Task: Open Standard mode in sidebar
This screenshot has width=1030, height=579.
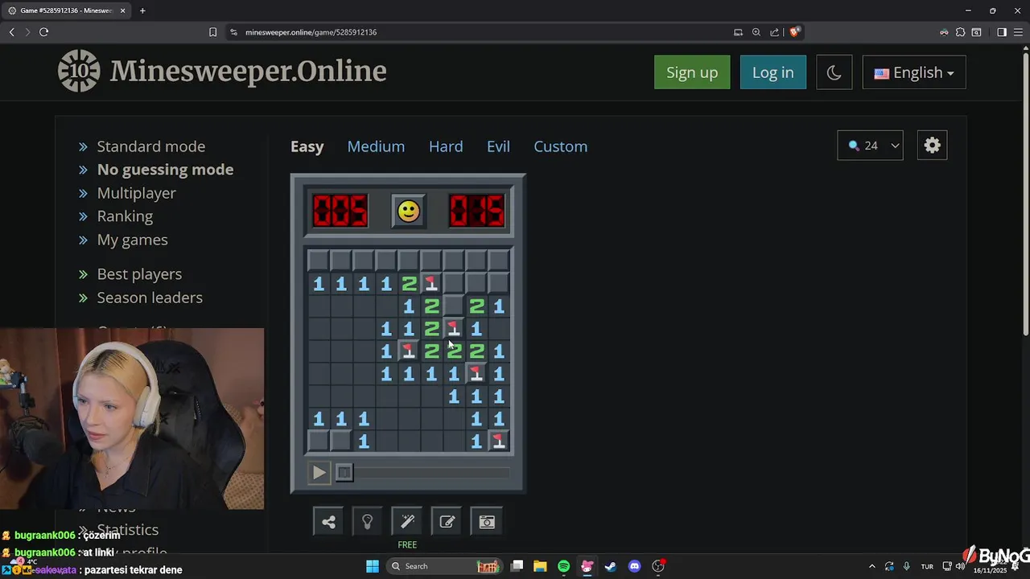Action: [x=151, y=146]
